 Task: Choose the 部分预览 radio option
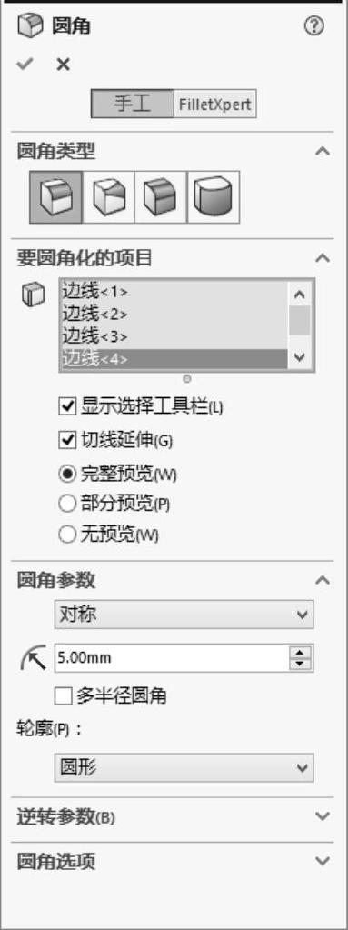click(x=67, y=505)
